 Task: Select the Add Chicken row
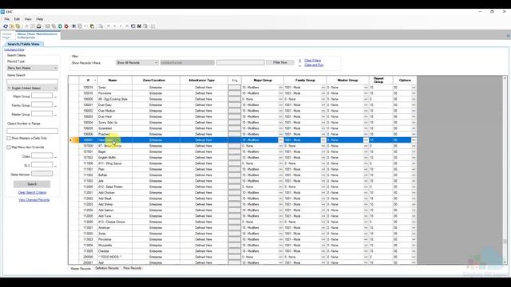point(242,193)
